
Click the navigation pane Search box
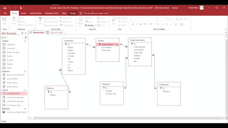click(13, 37)
